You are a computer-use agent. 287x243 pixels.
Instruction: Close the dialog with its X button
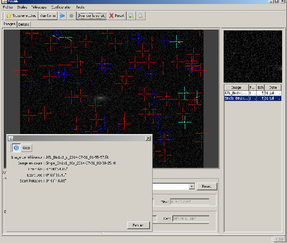148,138
